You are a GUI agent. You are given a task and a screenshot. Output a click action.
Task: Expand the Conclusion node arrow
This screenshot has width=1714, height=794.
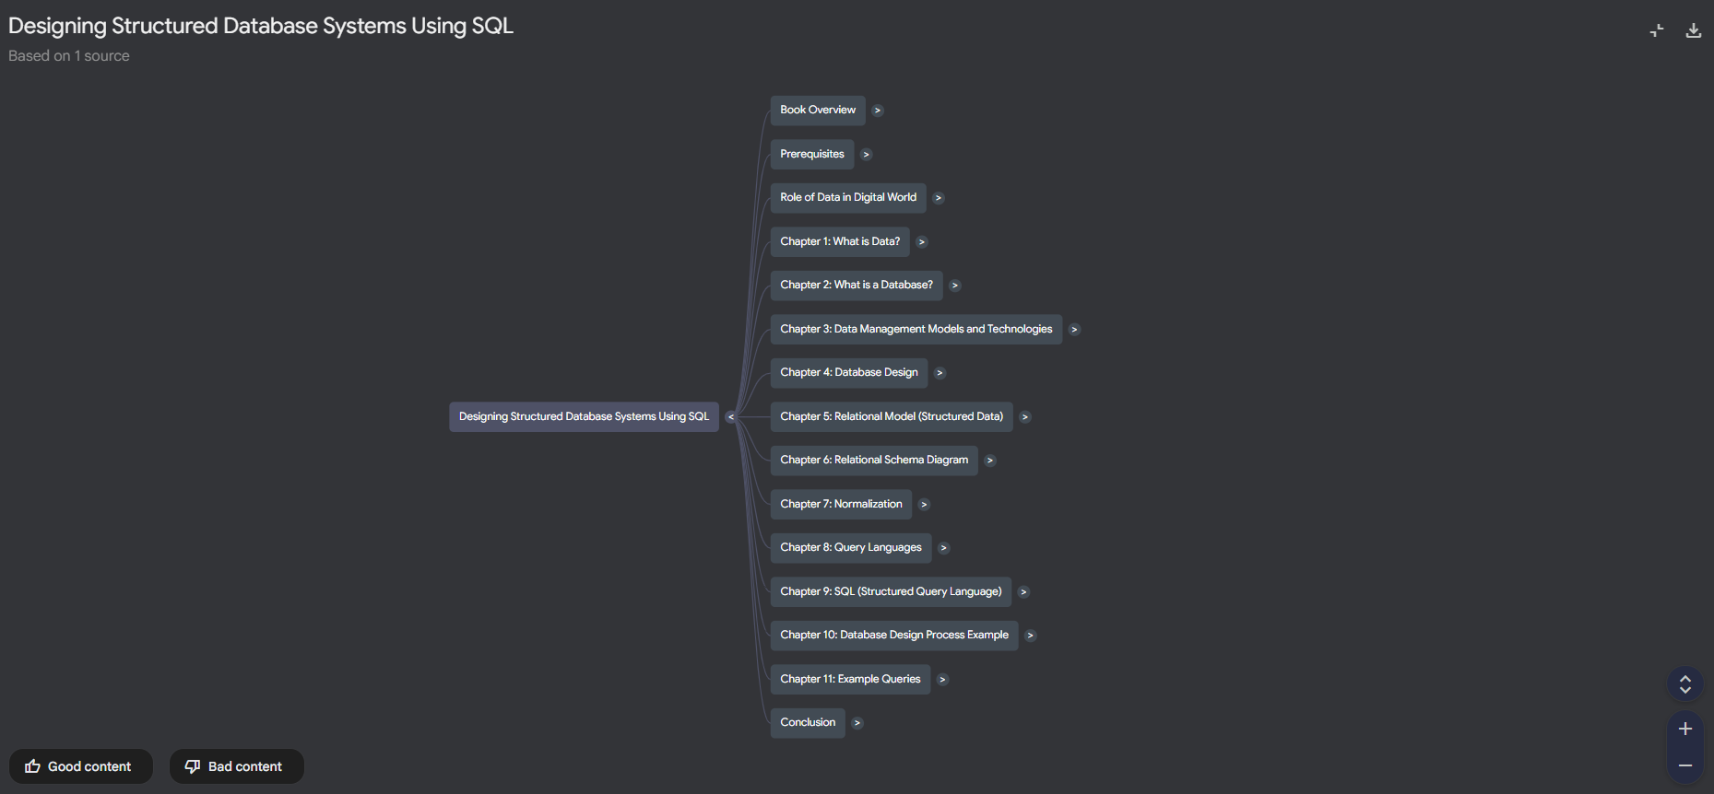point(857,723)
